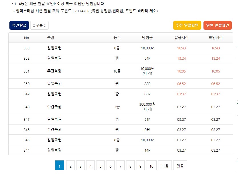The width and height of the screenshot is (238, 187).
Task: Click the 다음 pagination button
Action: (165, 165)
